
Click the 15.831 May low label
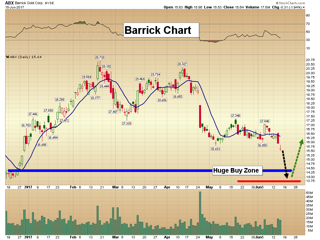(216, 149)
